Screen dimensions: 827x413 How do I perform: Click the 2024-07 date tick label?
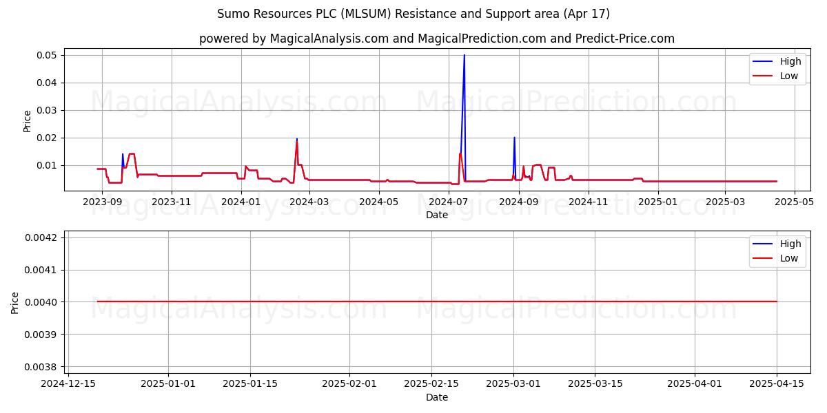tap(448, 202)
